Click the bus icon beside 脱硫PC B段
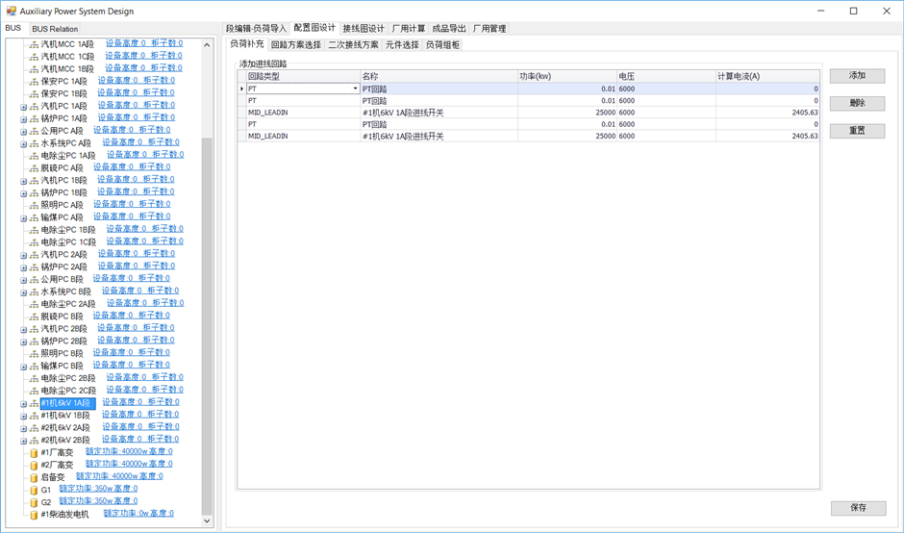The image size is (904, 533). click(x=34, y=317)
